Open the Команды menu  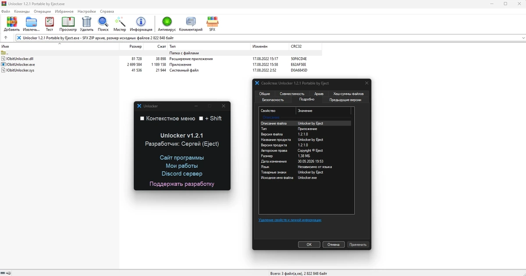22,11
